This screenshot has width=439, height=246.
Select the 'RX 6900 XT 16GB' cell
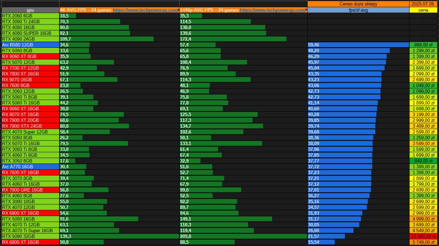pos(30,213)
